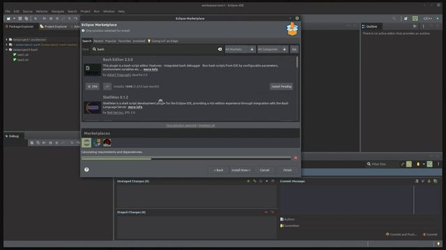Click ShellWax plugin thumbnail

[x=93, y=108]
